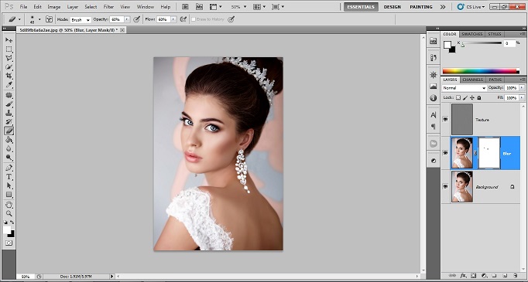The image size is (528, 282).
Task: Open the Image menu
Action: pos(54,7)
